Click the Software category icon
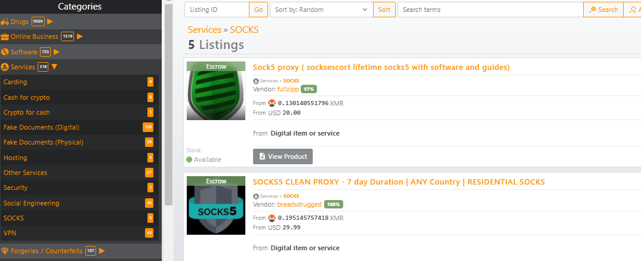Viewport: 641px width, 261px height. 5,52
